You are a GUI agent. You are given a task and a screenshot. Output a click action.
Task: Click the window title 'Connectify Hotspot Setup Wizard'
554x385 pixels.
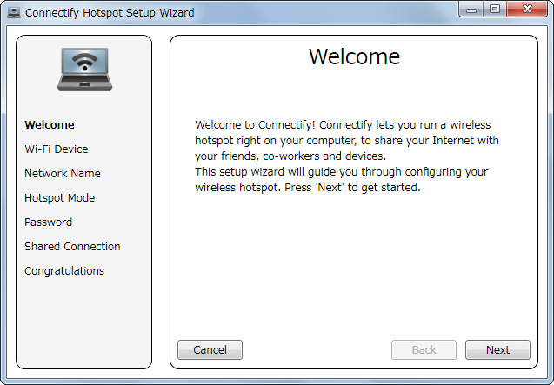pyautogui.click(x=110, y=13)
